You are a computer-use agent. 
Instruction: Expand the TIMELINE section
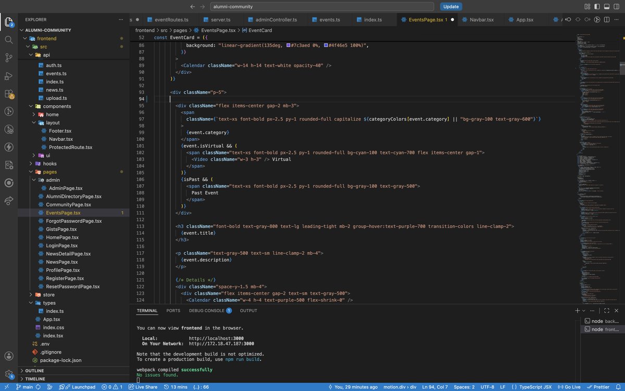coord(73,379)
